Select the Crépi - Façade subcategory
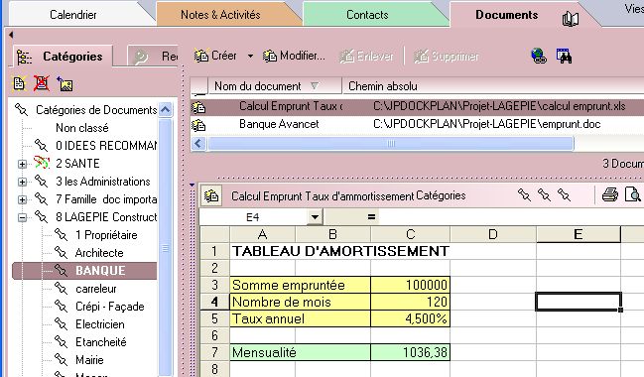The height and width of the screenshot is (377, 644). (110, 307)
